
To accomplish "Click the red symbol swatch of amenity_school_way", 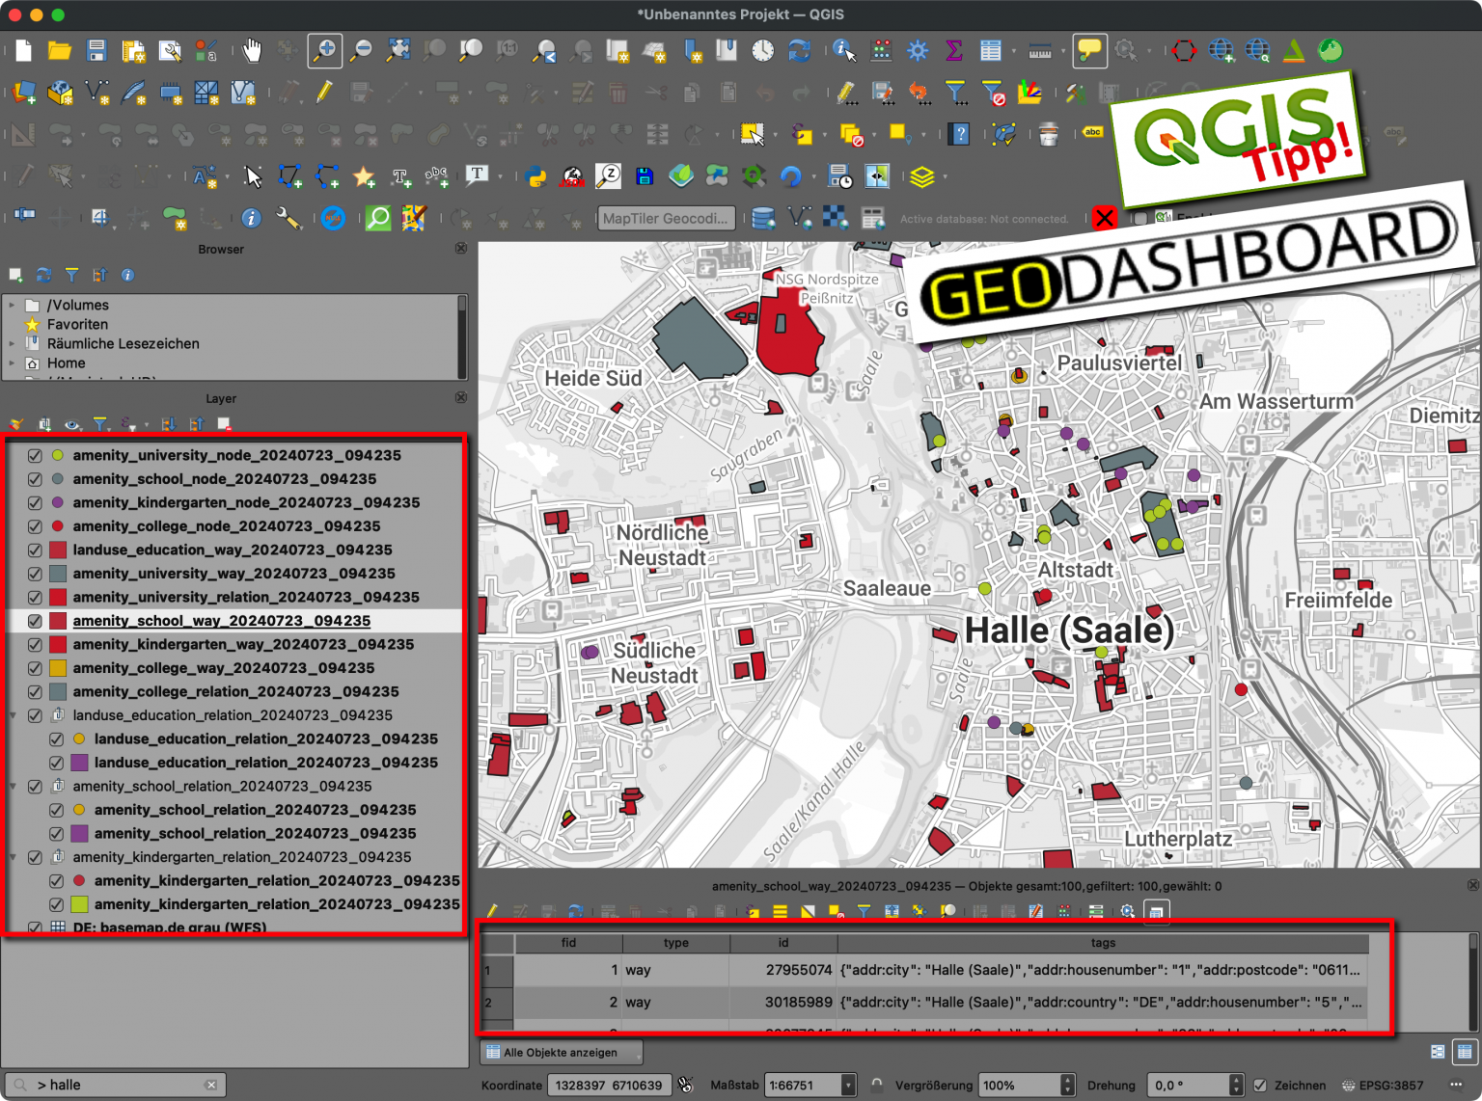I will 58,621.
